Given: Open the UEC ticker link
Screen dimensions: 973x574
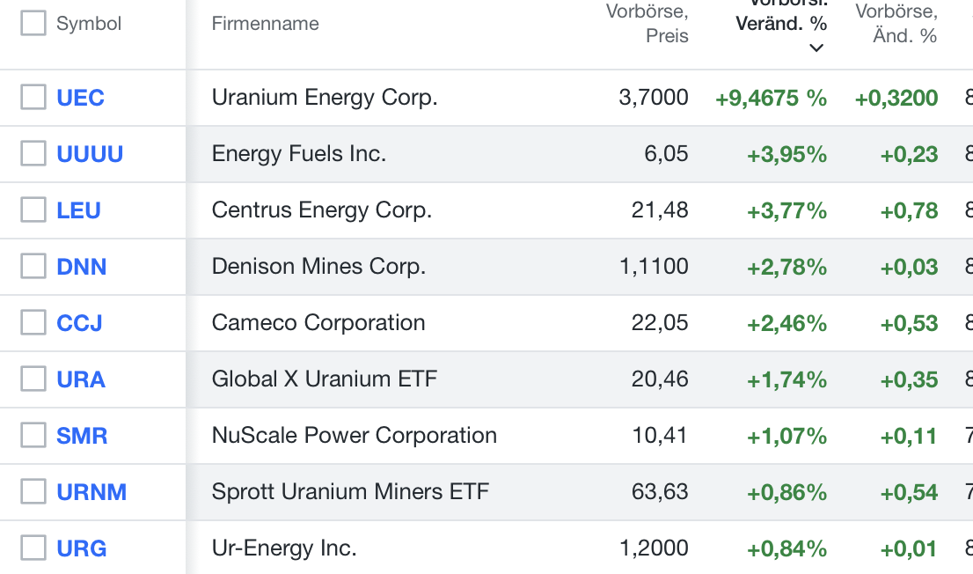Looking at the screenshot, I should pos(80,98).
